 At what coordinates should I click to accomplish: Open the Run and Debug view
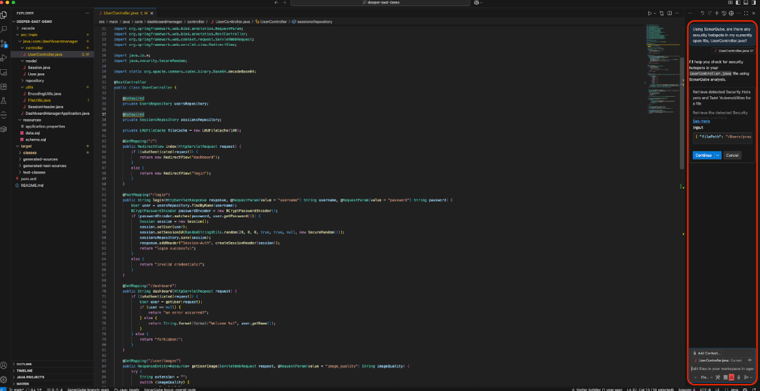pos(4,58)
